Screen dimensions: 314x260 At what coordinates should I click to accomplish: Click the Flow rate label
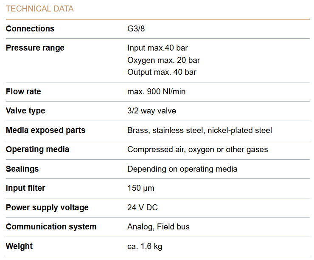pos(23,92)
